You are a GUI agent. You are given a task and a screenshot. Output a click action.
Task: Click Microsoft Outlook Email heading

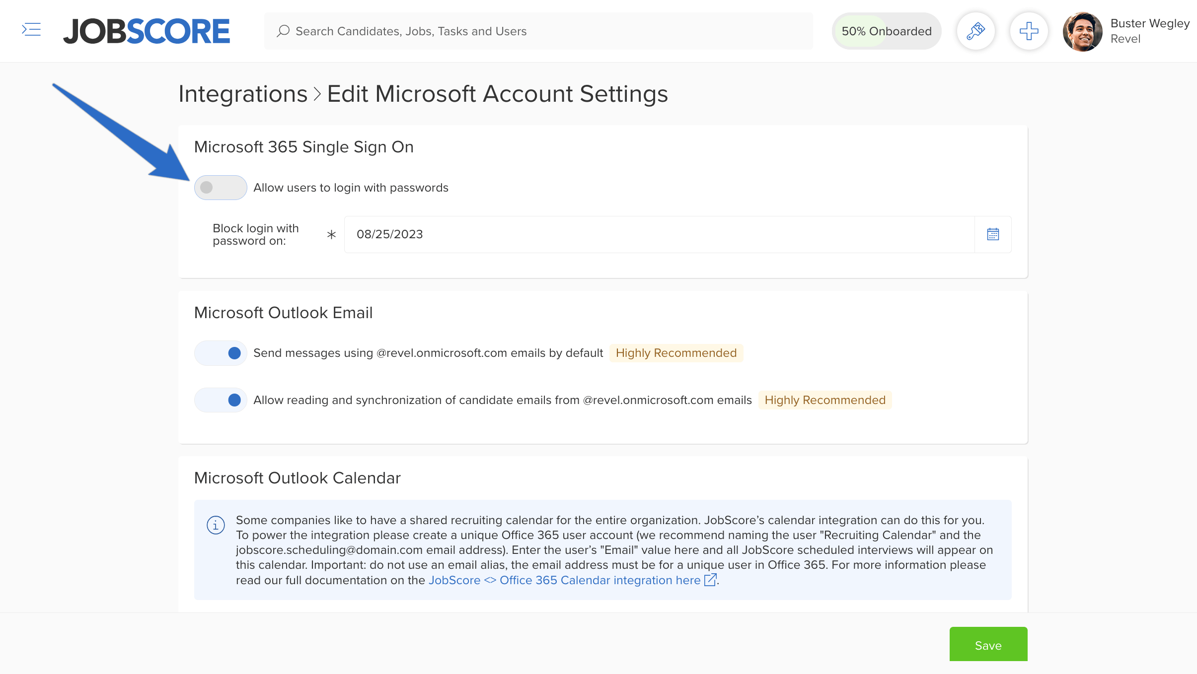(x=283, y=313)
